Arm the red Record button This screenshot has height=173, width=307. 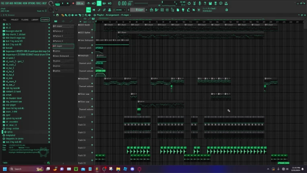click(73, 3)
